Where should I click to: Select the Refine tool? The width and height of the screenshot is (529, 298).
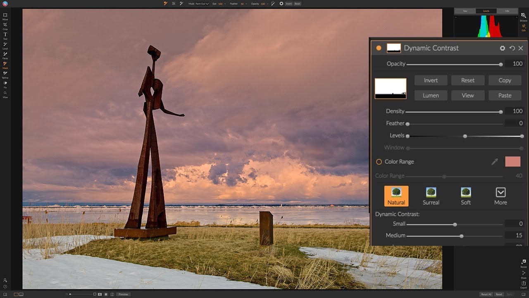point(5,75)
